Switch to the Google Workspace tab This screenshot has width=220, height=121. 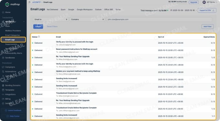click(x=85, y=9)
